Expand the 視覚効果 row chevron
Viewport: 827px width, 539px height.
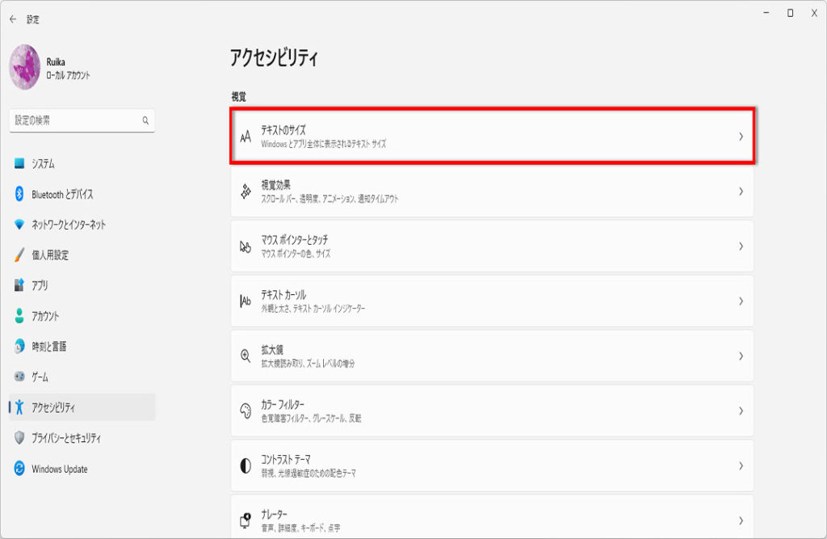[x=741, y=192]
